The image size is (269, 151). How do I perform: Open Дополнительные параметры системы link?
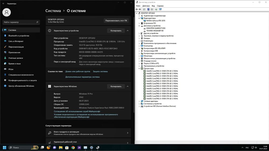(x=82, y=77)
